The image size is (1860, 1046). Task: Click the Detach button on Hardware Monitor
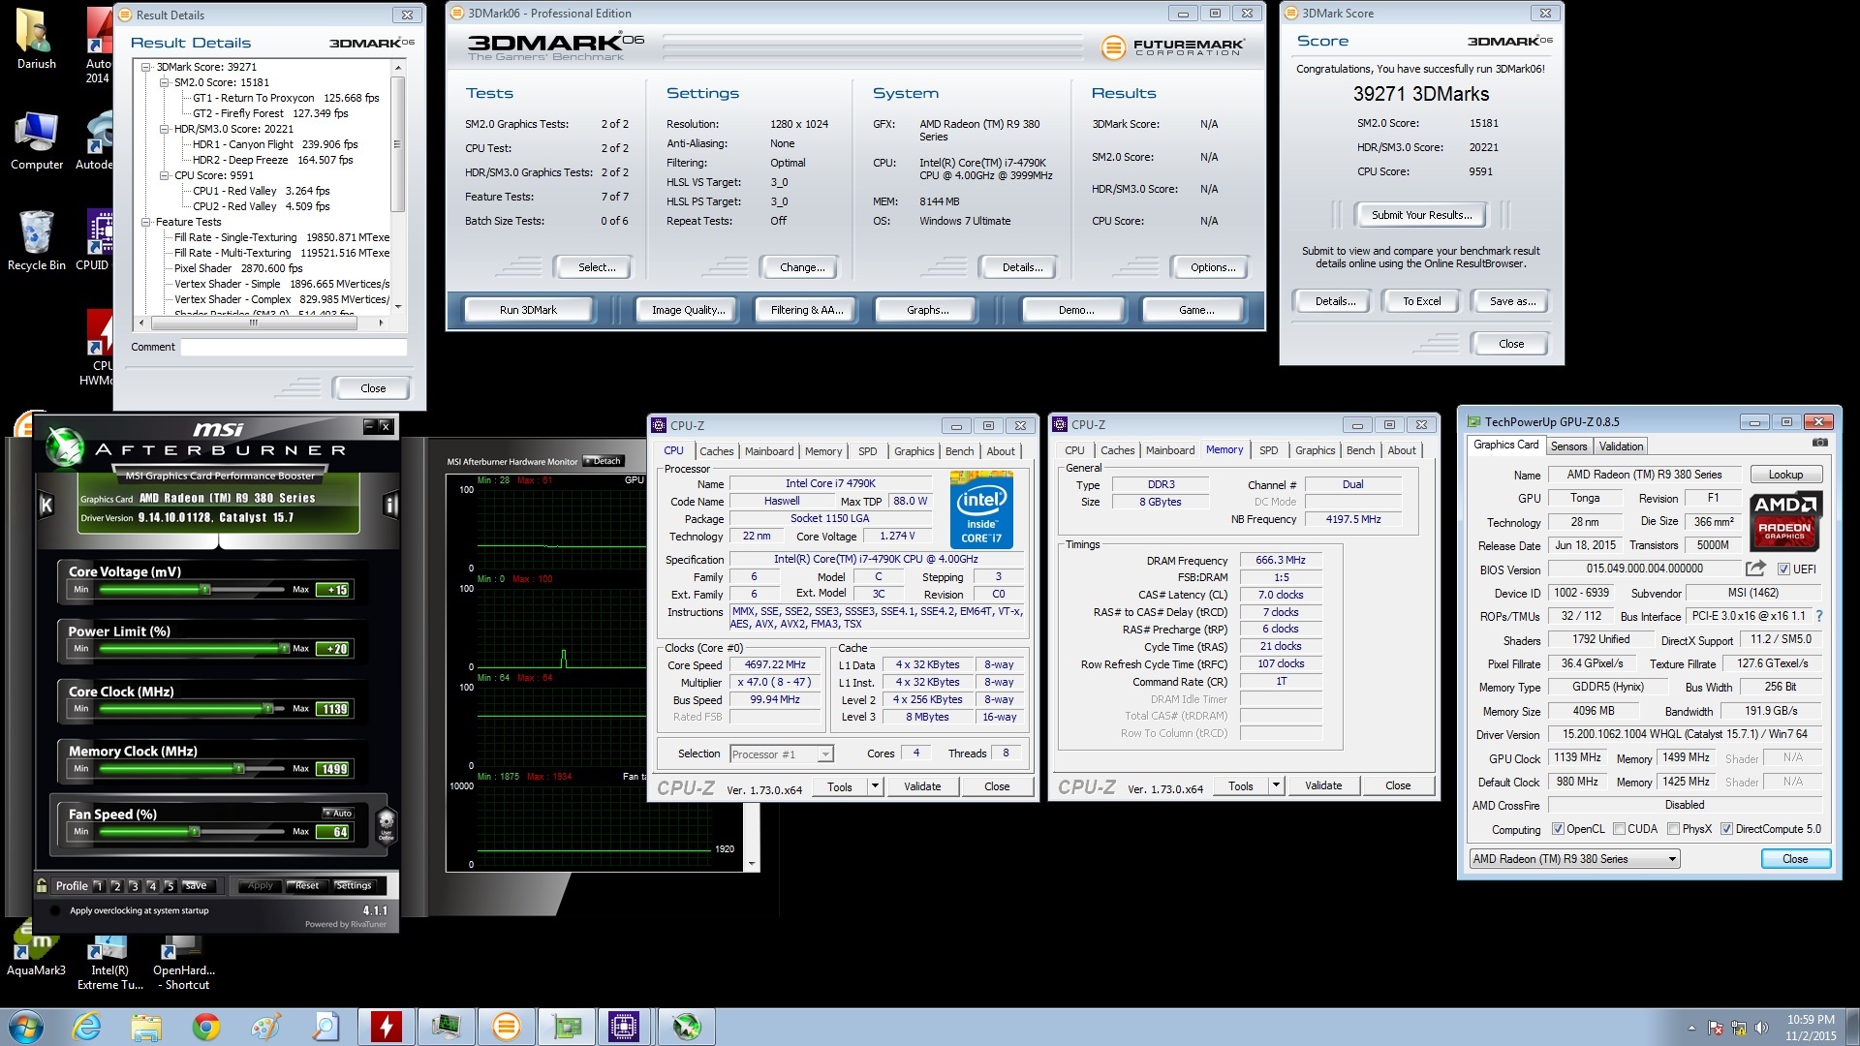(603, 461)
